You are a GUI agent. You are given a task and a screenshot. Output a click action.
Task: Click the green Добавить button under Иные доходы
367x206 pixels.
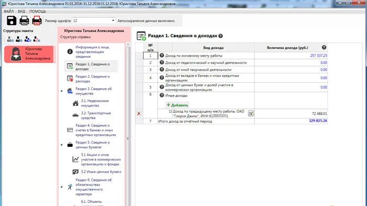(x=177, y=105)
